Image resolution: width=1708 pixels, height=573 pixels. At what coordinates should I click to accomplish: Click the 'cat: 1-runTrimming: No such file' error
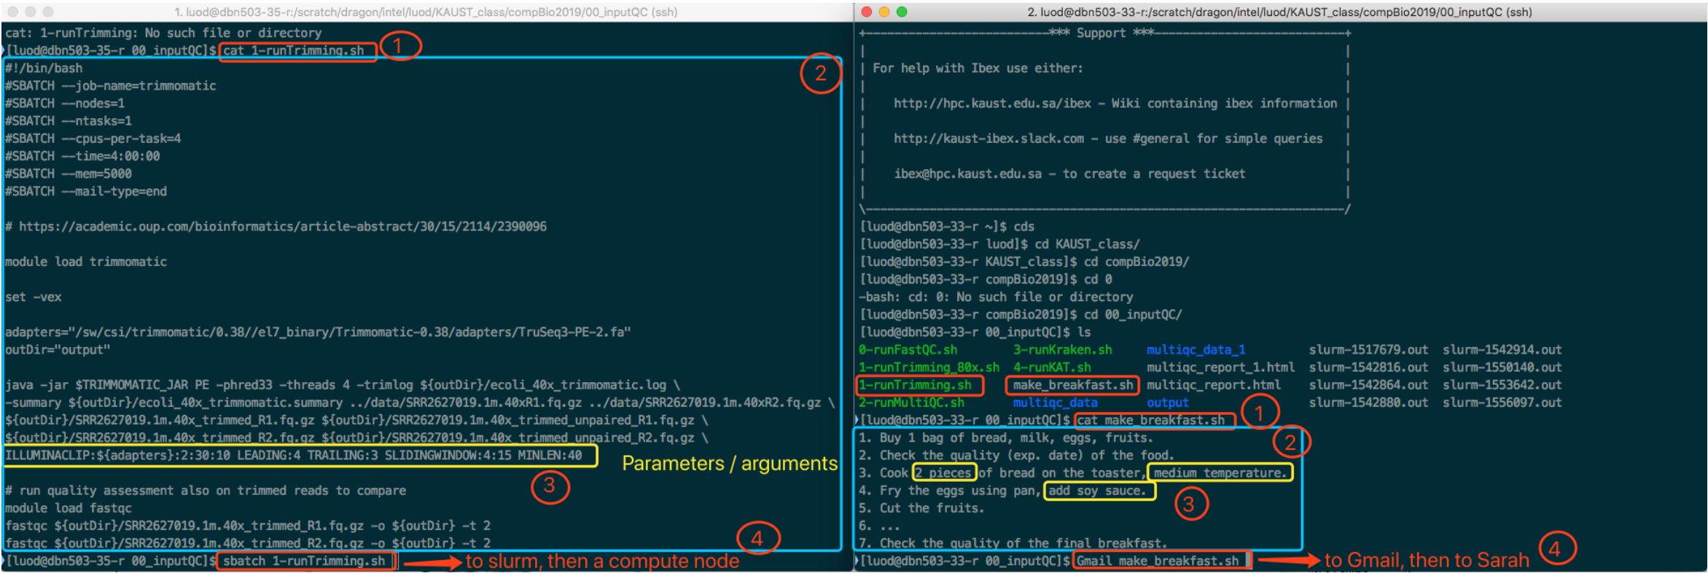tap(163, 33)
